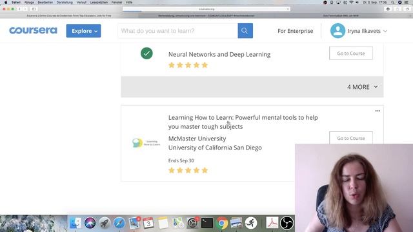The width and height of the screenshot is (413, 232).
Task: Open Maps app in the dock
Action: coord(178,223)
